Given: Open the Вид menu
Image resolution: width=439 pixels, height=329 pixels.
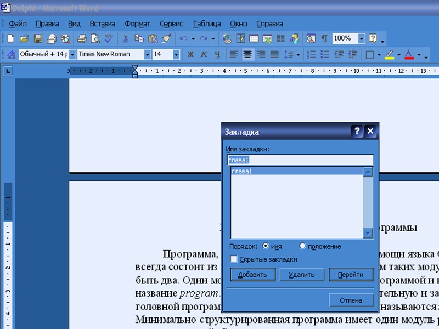Looking at the screenshot, I should pyautogui.click(x=74, y=24).
